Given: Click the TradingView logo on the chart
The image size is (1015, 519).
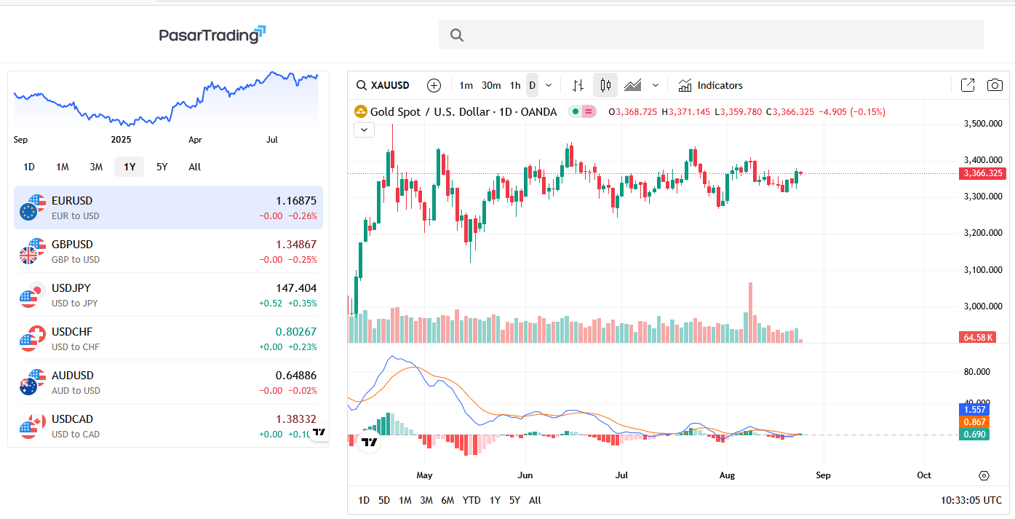Looking at the screenshot, I should click(x=370, y=441).
